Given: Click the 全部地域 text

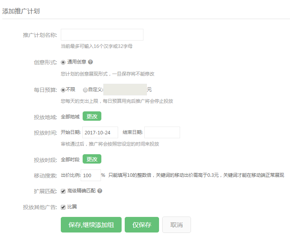Looking at the screenshot, I should coord(70,116).
